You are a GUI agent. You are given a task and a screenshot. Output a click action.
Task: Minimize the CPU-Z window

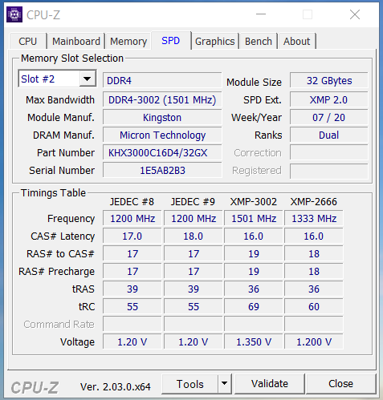(261, 14)
